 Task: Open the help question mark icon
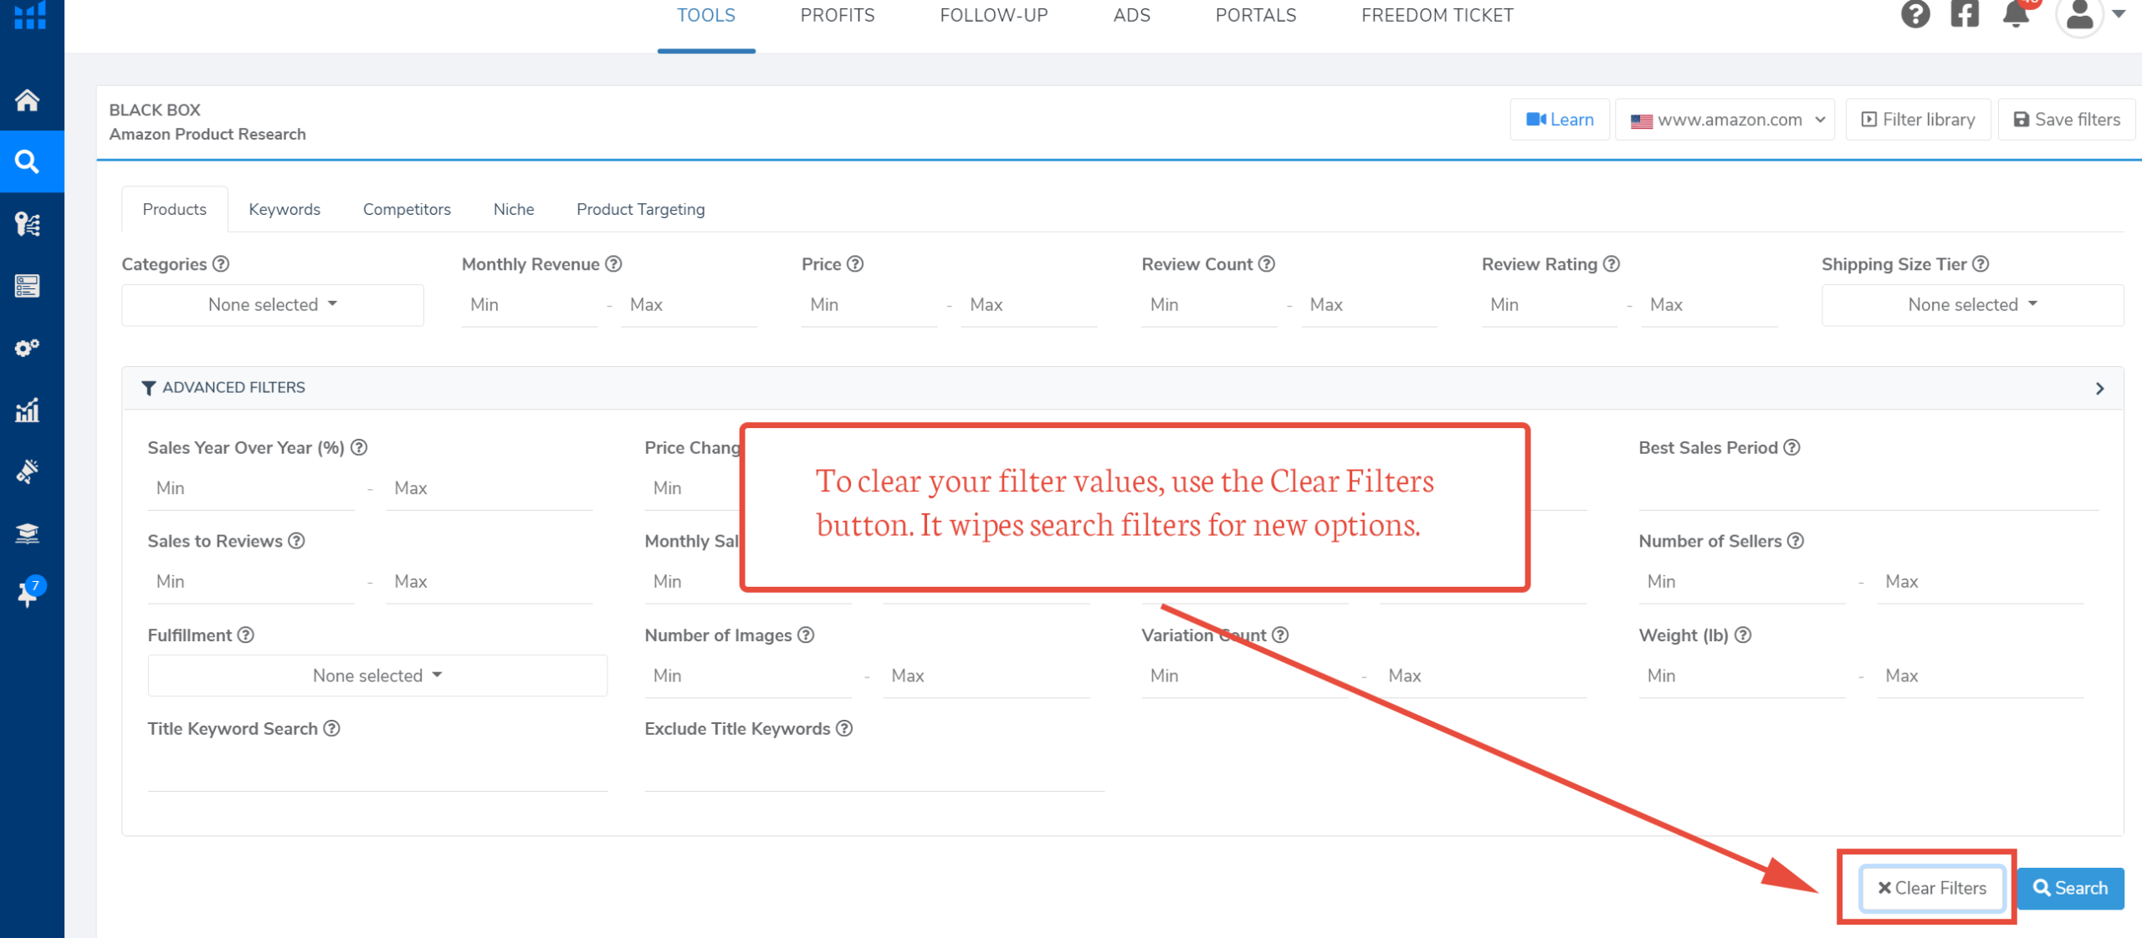(1915, 15)
